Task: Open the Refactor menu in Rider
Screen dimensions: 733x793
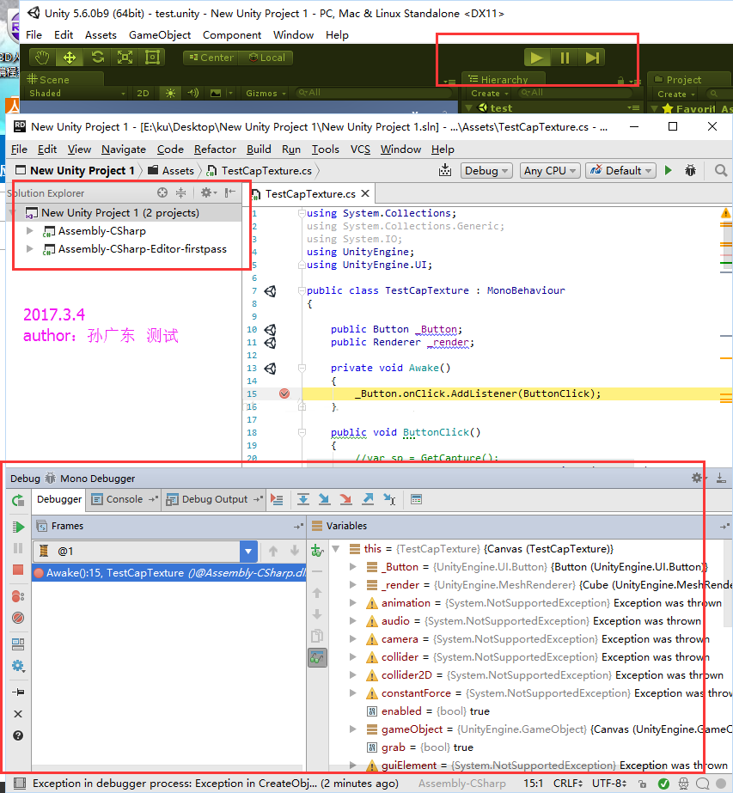Action: click(x=215, y=149)
